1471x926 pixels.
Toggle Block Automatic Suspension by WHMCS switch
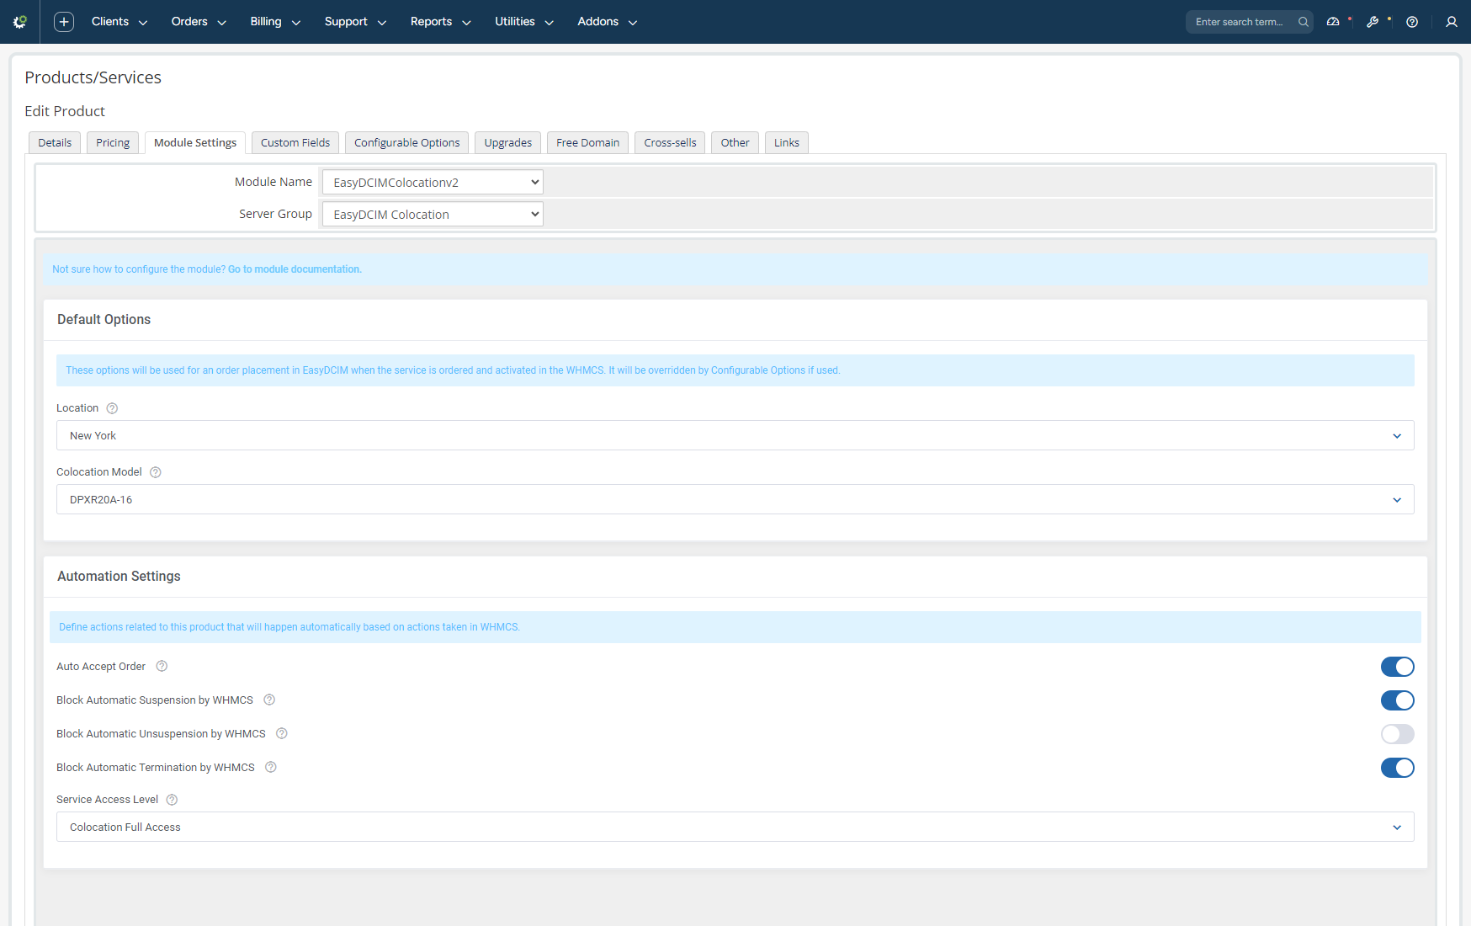pos(1397,700)
